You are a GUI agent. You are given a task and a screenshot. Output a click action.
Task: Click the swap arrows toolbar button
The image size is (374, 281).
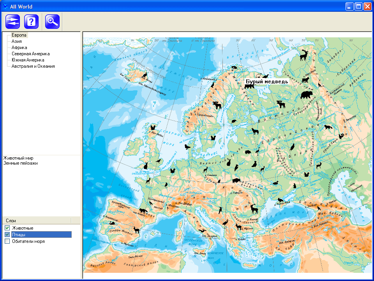point(12,21)
